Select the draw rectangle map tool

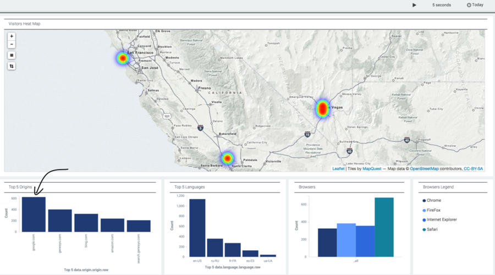[12, 55]
